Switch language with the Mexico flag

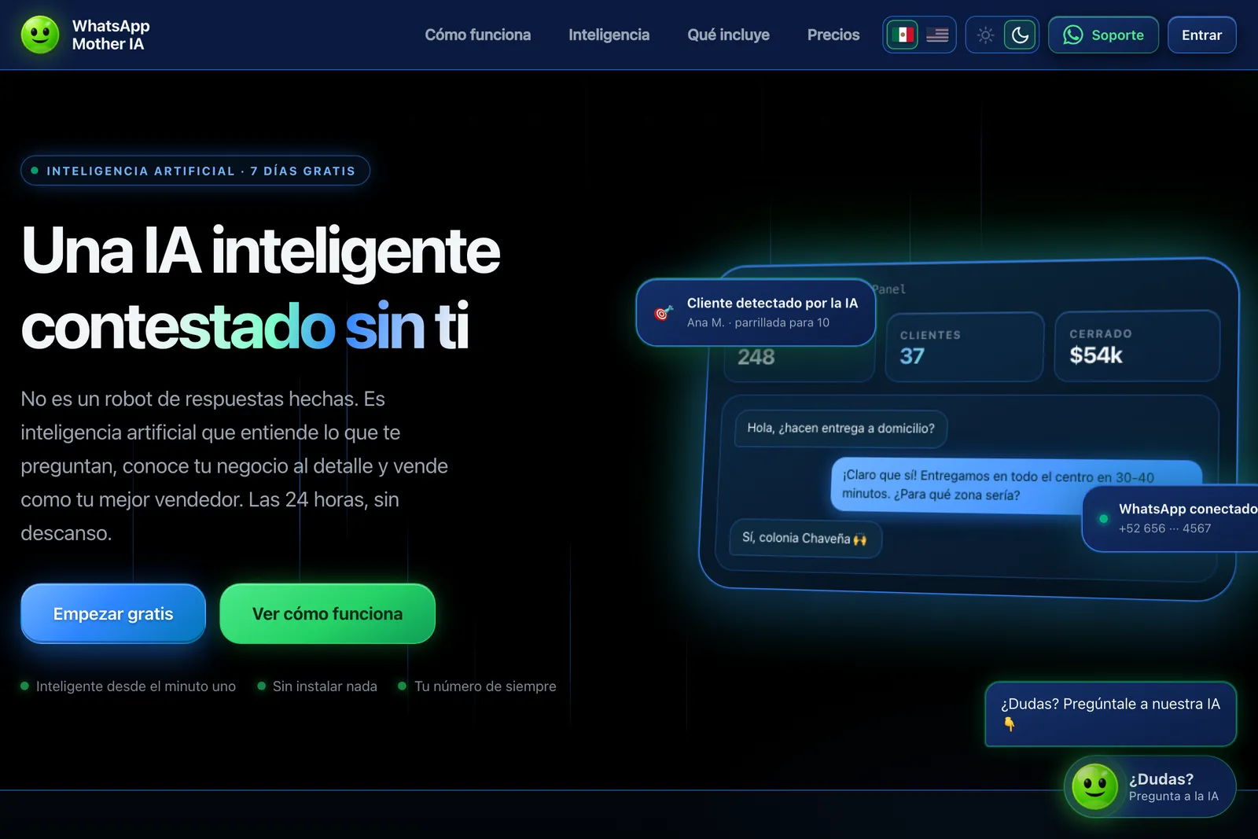pos(903,35)
